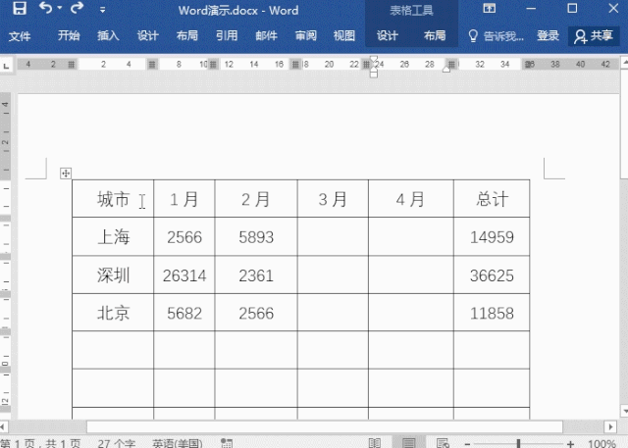
Task: Open 布局 tab under 表格工具
Action: pos(435,36)
